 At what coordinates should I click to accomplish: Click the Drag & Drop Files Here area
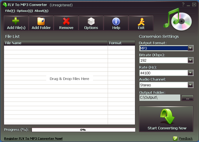(69, 79)
